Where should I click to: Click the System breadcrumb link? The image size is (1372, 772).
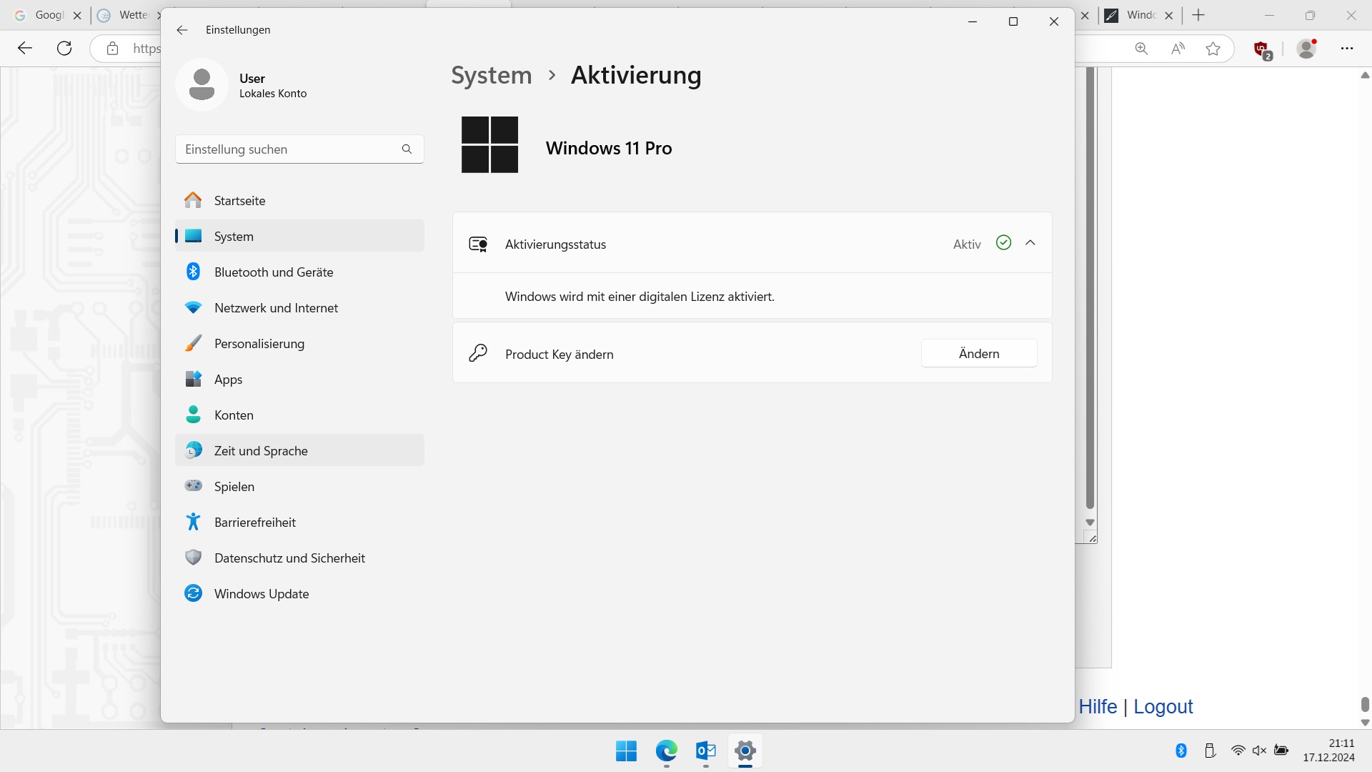pyautogui.click(x=492, y=75)
